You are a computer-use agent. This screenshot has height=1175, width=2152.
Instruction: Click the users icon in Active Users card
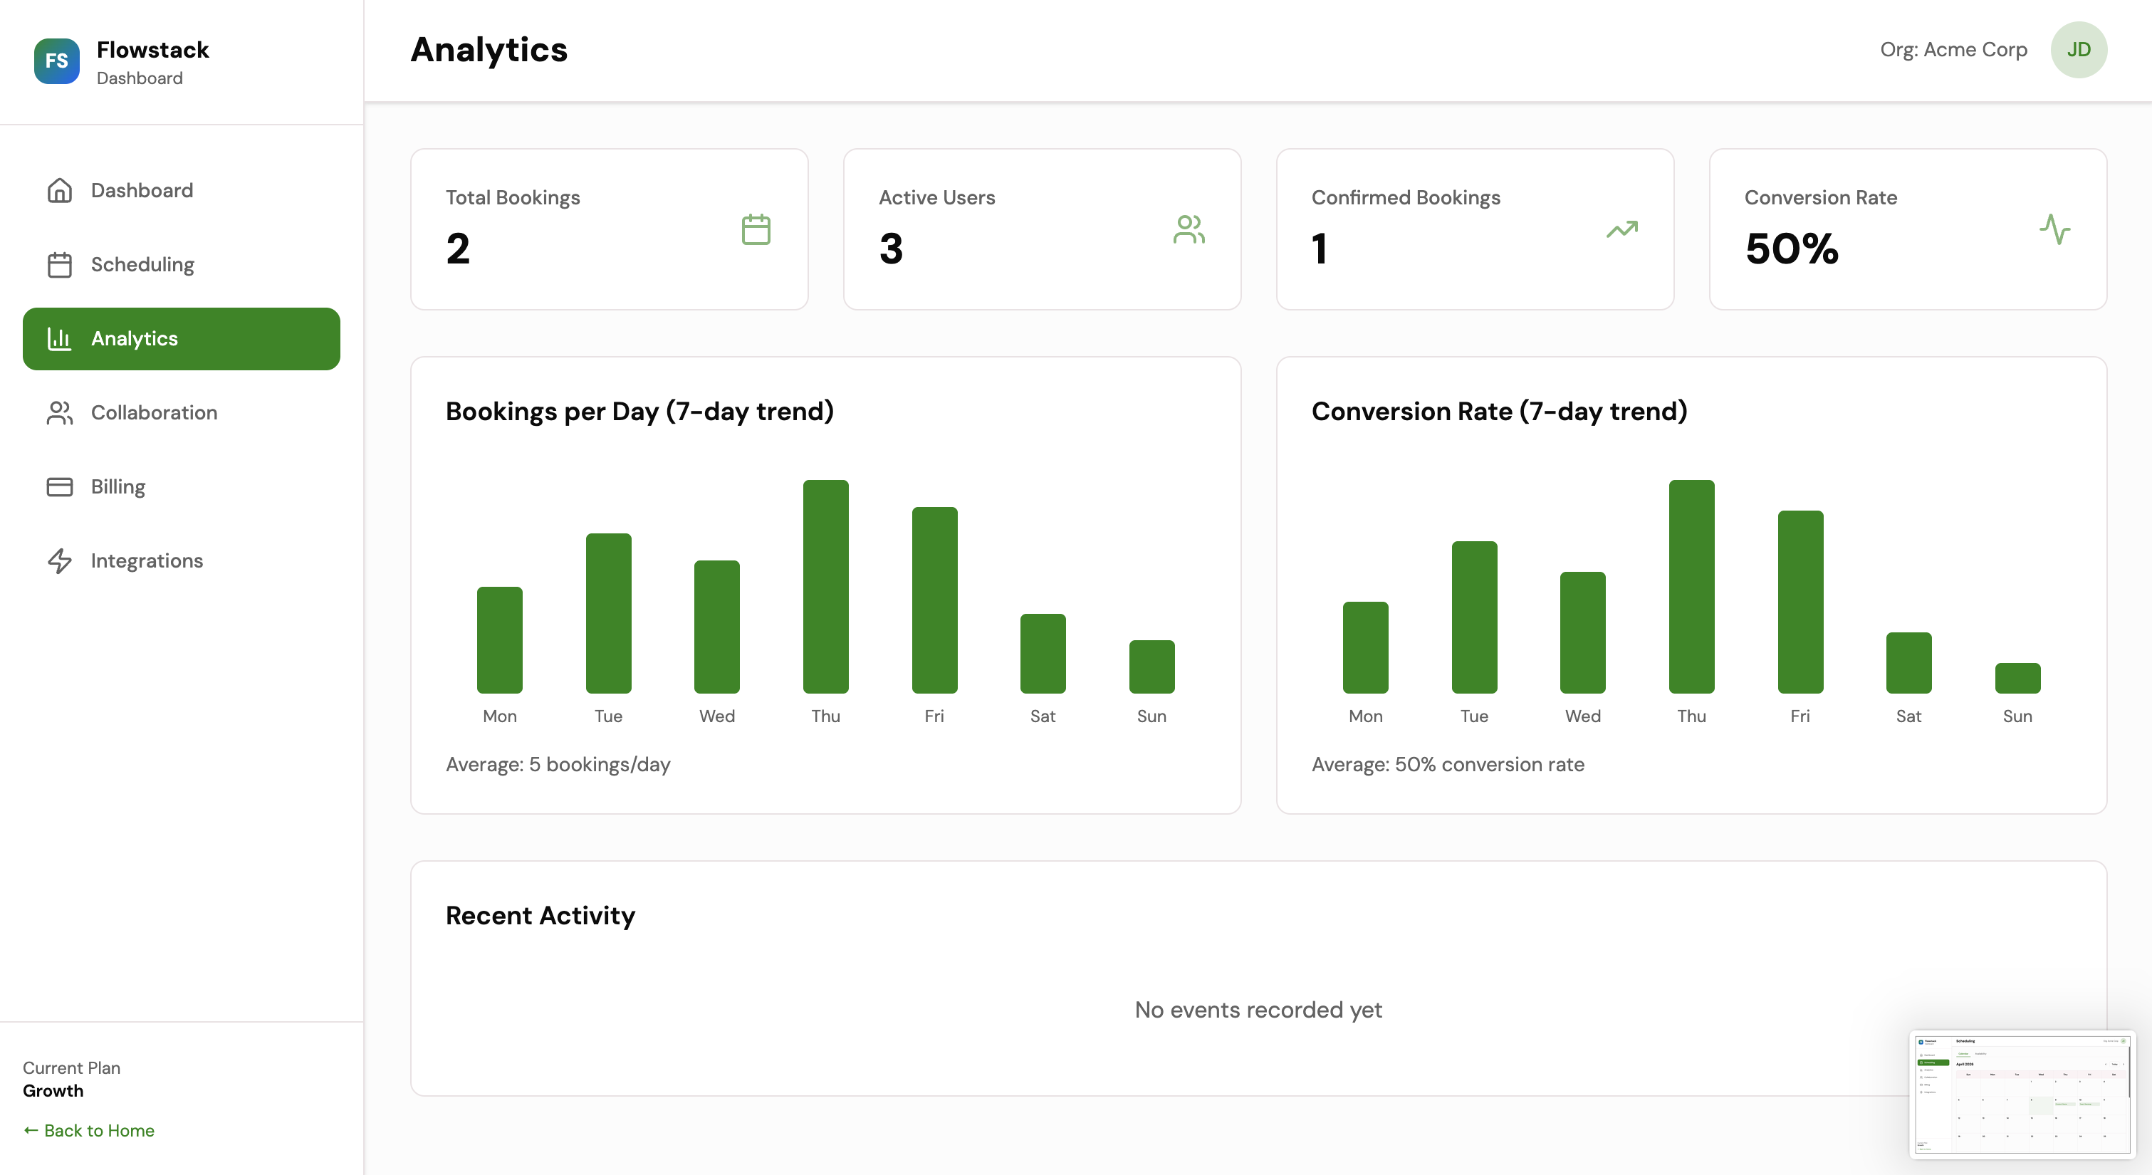(x=1189, y=229)
